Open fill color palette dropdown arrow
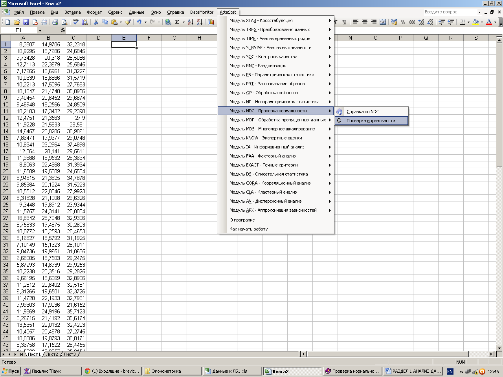 (x=482, y=22)
